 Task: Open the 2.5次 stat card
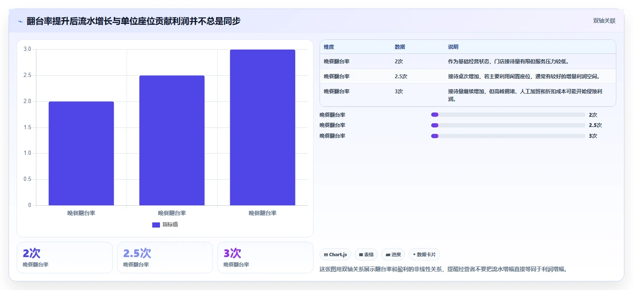tap(165, 257)
